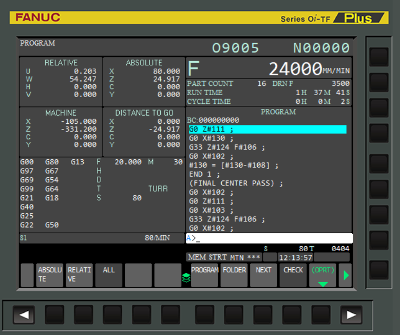This screenshot has width=400, height=335.
Task: Click machine X value -105.000
Action: tap(79, 122)
